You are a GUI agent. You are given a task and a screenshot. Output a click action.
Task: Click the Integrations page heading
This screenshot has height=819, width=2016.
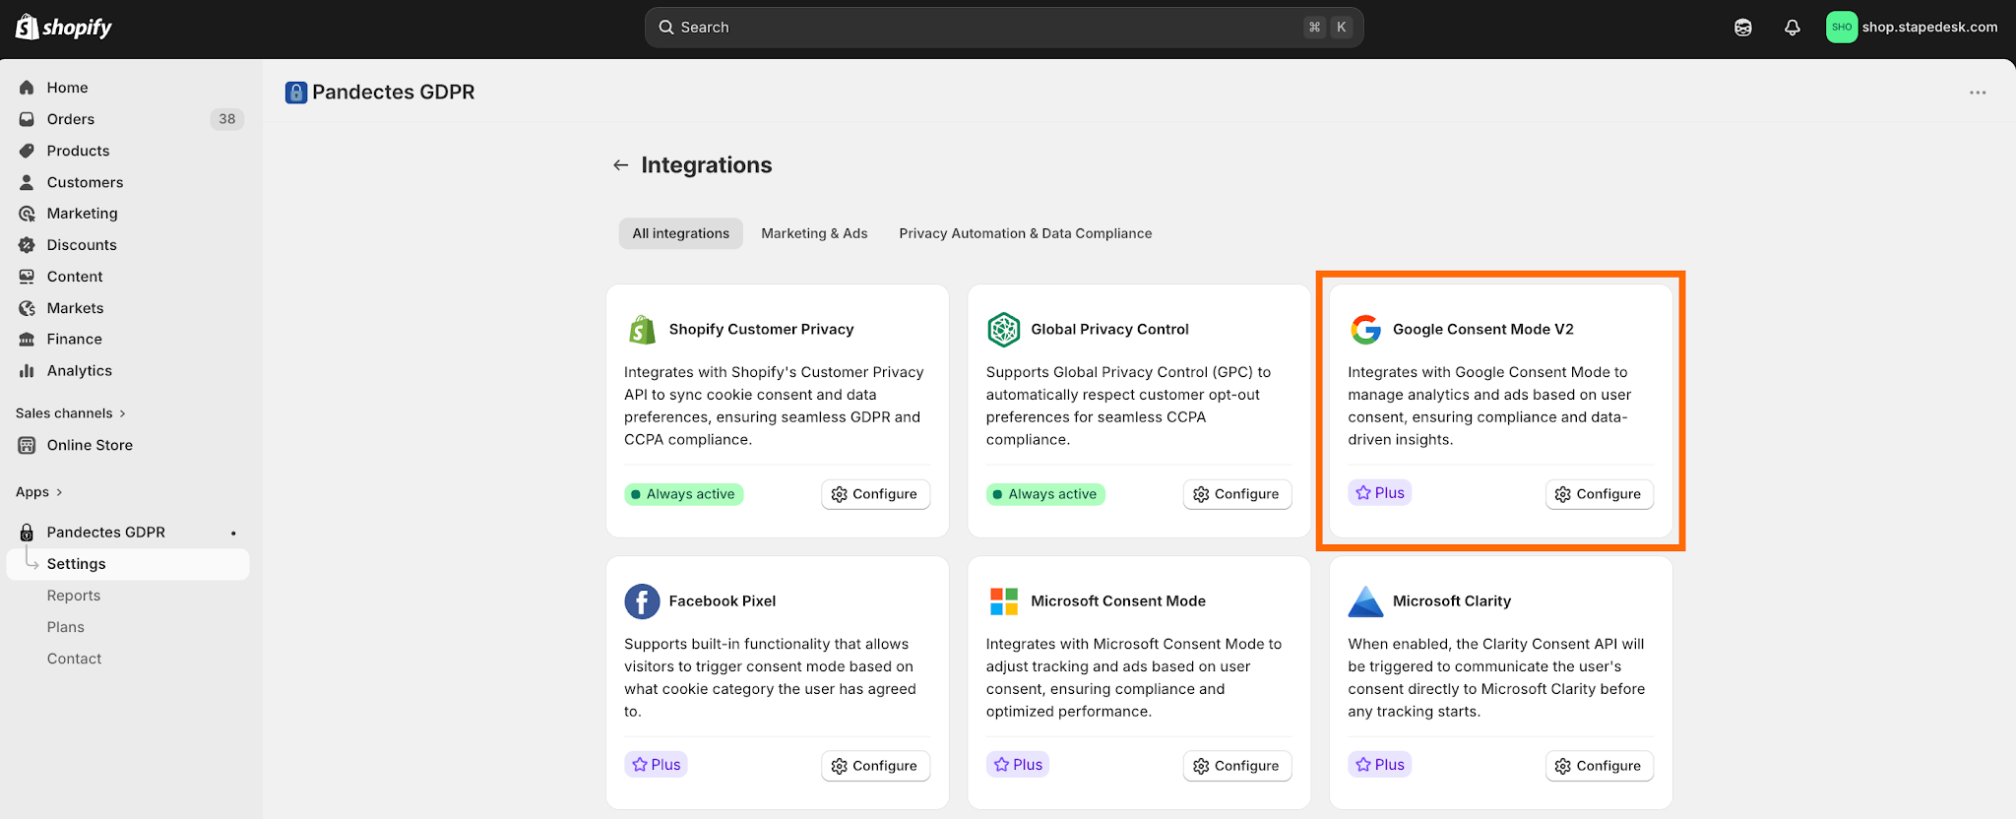click(x=707, y=165)
